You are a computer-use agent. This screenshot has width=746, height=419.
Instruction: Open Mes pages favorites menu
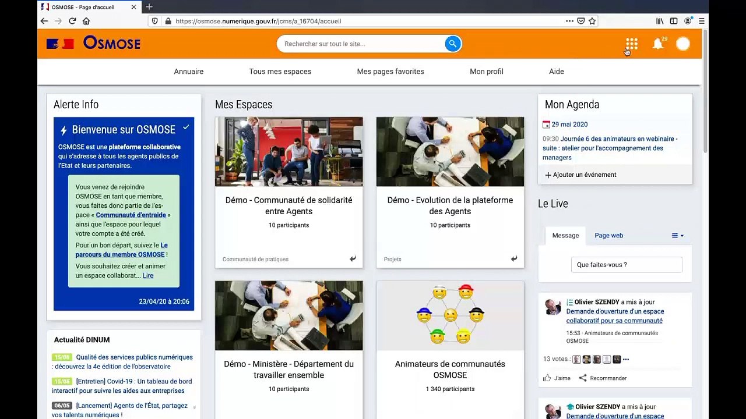(x=390, y=72)
